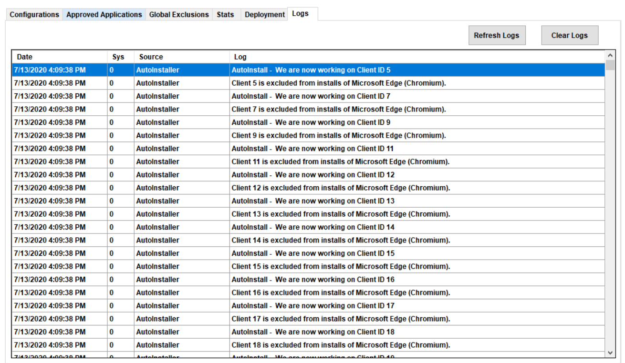Select the 'Client 9 is excluded' log row
The image size is (625, 363).
338,135
